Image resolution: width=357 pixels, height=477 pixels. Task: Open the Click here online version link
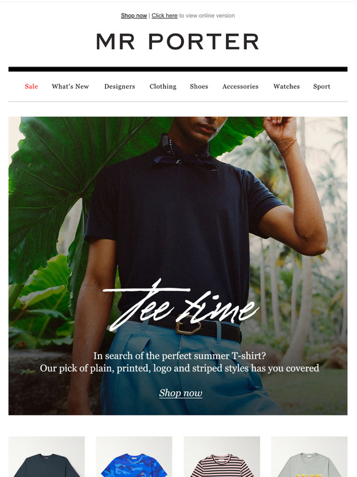164,15
